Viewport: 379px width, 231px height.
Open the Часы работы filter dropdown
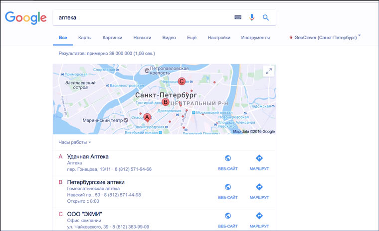click(x=75, y=142)
